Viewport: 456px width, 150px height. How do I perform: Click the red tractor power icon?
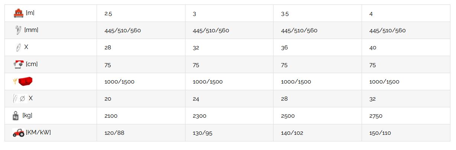tap(18, 133)
